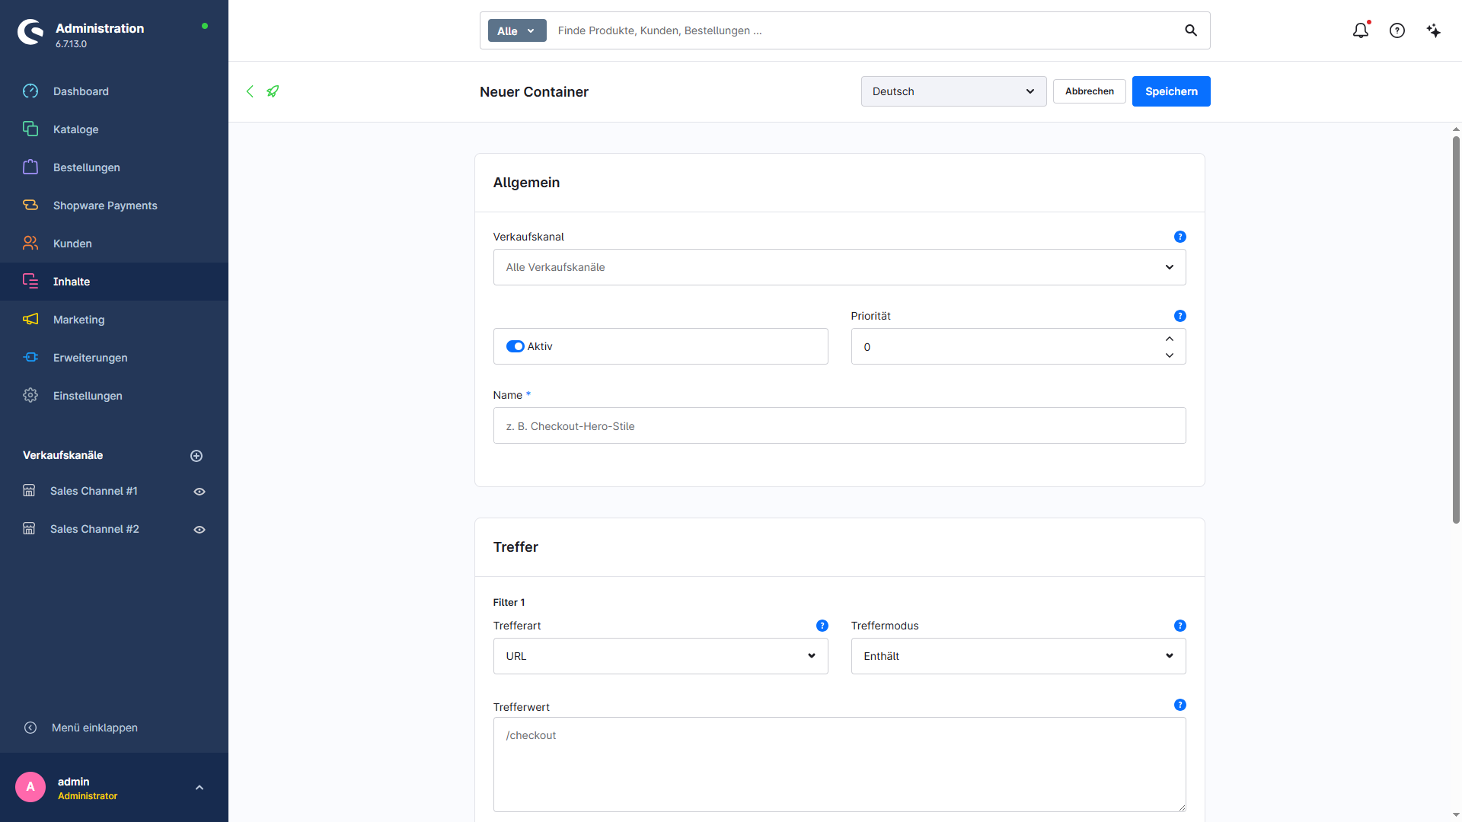The height and width of the screenshot is (822, 1462).
Task: Click the page vertical scrollbar
Action: [1456, 330]
